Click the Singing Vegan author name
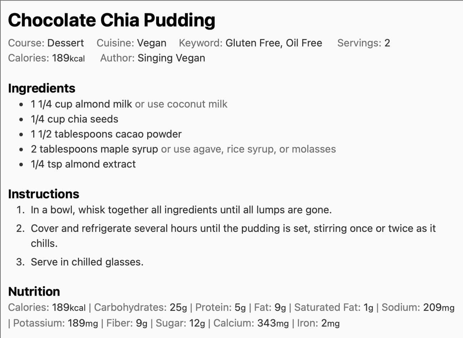463x338 pixels. pyautogui.click(x=171, y=58)
